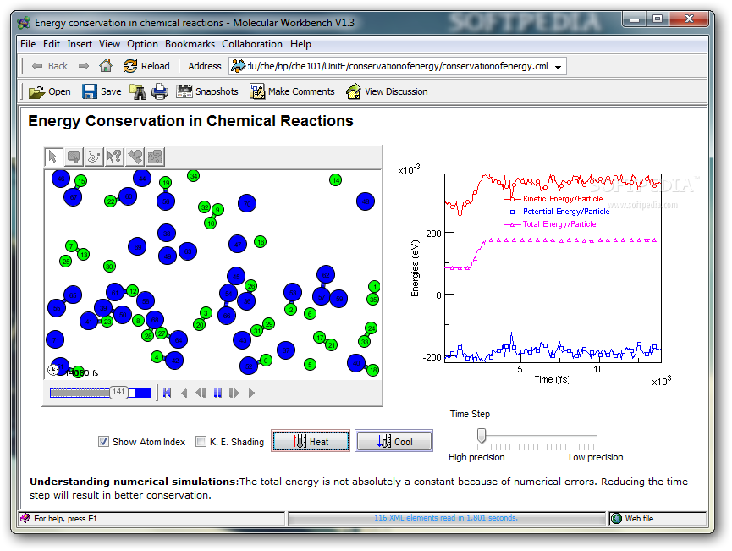Open a file with the Open folder icon

49,91
